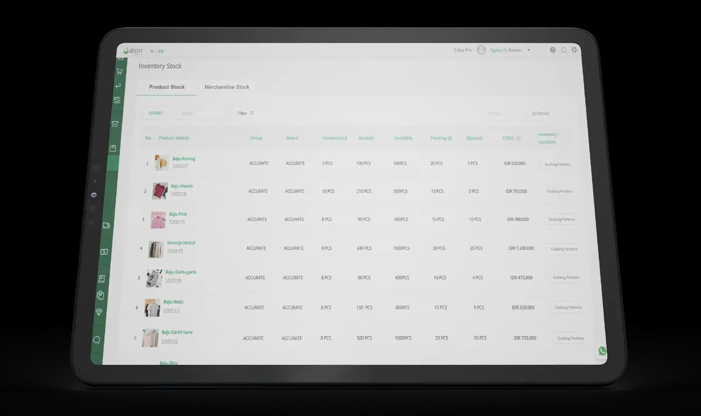Open the Baju Basic product thumbnail
Image resolution: width=701 pixels, height=416 pixels.
pyautogui.click(x=152, y=308)
